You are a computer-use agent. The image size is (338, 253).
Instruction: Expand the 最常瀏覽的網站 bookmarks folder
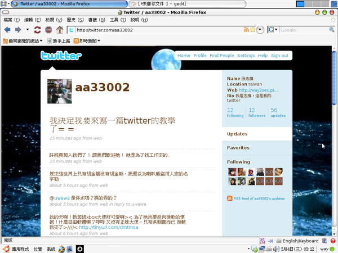[23, 40]
